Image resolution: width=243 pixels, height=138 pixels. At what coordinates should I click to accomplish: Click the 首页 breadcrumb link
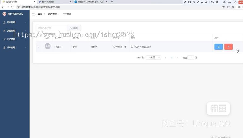tap(40, 14)
